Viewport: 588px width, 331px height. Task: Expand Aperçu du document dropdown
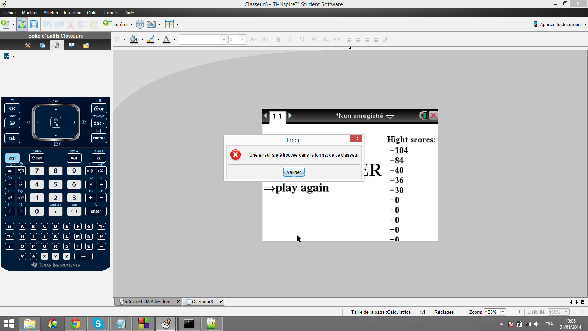[x=585, y=25]
